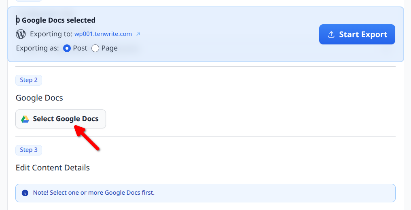Click the Edit Content Details heading
Viewport: 411px width, 210px height.
pyautogui.click(x=53, y=168)
